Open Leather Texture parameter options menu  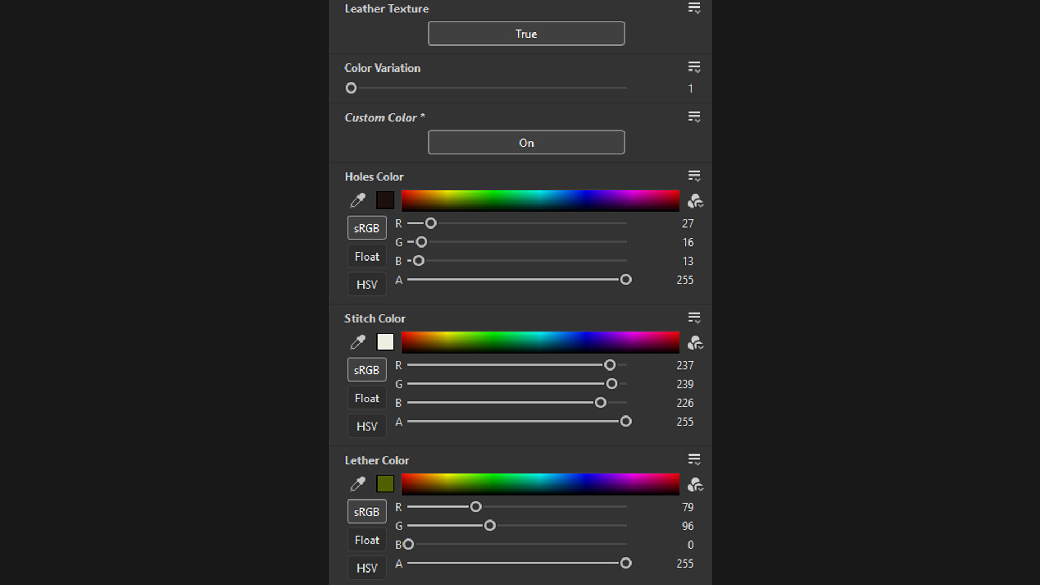(694, 8)
